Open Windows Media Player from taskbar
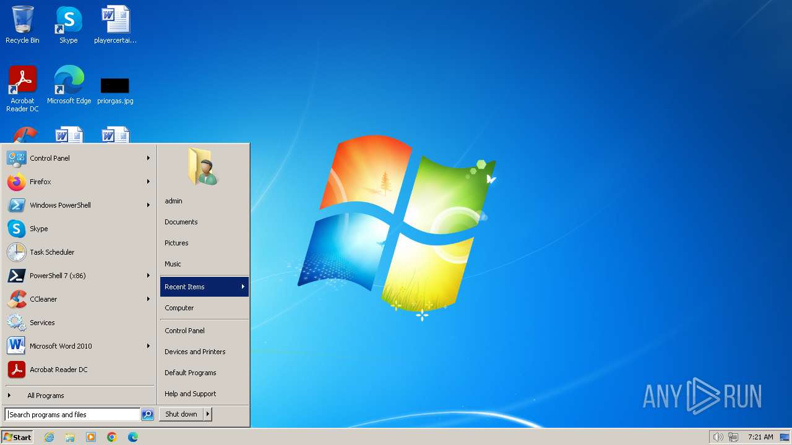Viewport: 792px width, 445px height. point(91,437)
